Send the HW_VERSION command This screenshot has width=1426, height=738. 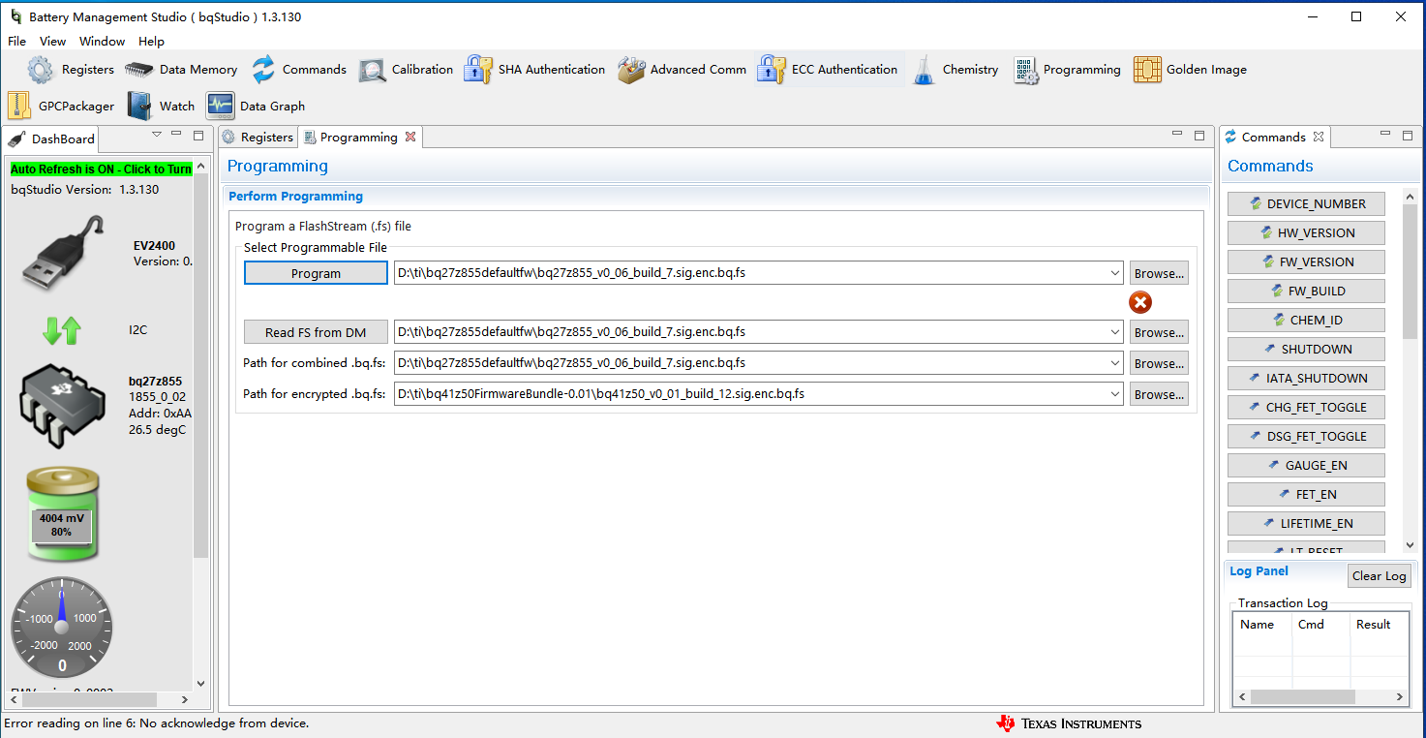[x=1306, y=233]
